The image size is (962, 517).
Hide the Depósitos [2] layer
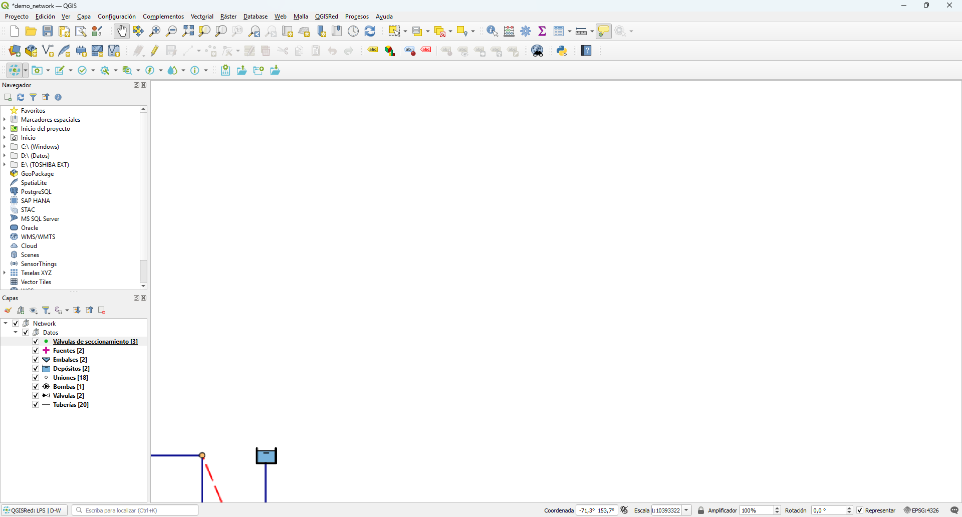pos(36,369)
